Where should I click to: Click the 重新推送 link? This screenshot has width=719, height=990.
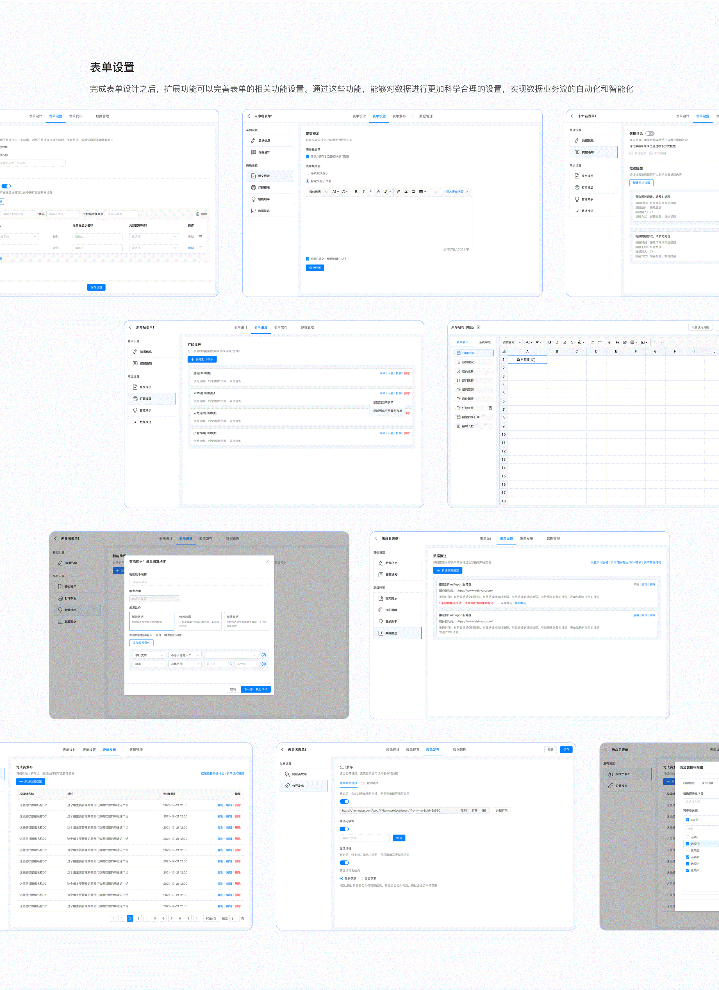pos(520,603)
